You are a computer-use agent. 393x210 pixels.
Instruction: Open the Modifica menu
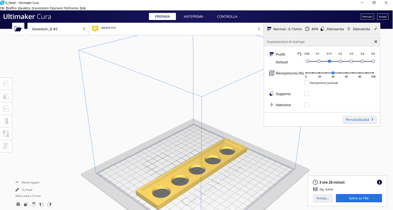pyautogui.click(x=11, y=8)
